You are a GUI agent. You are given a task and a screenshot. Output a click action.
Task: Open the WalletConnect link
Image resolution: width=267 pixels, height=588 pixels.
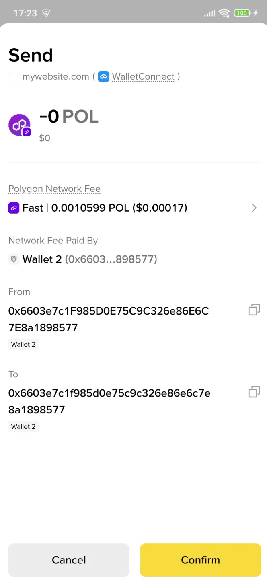tap(143, 76)
